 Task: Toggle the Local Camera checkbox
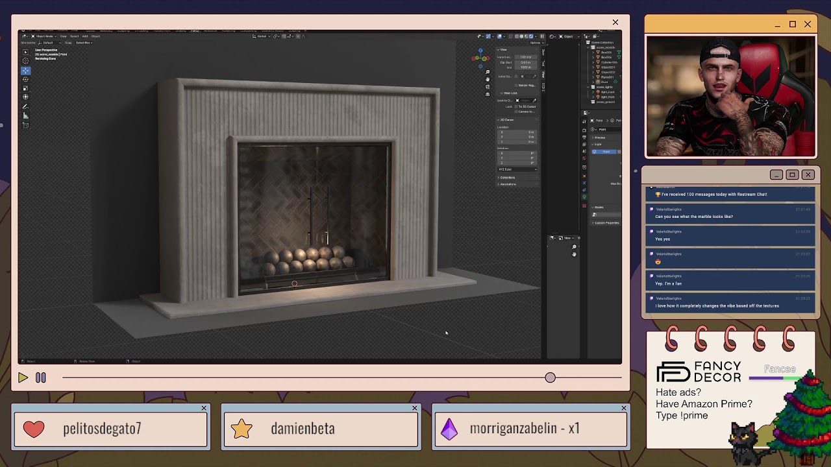click(516, 77)
